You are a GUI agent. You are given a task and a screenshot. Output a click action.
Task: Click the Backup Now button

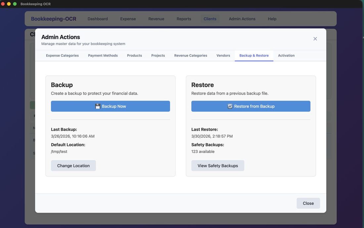pos(110,106)
